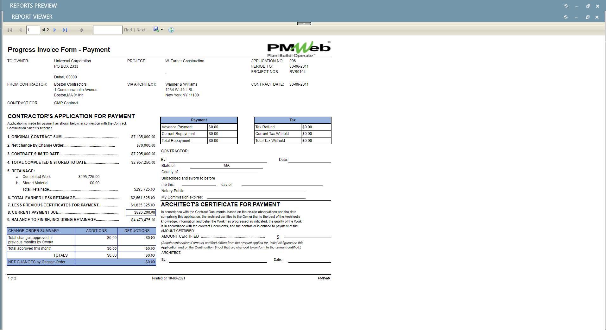Click the Next search result link

141,30
